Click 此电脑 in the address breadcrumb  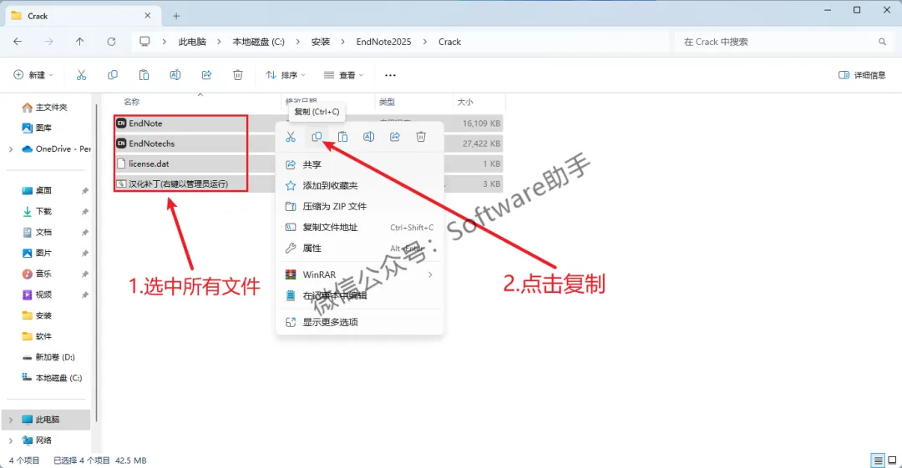192,42
